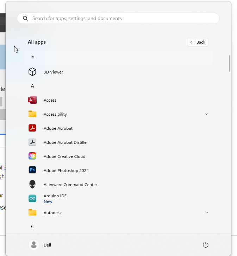Expand the Accessibility folder chevron
This screenshot has width=237, height=256.
tap(207, 114)
